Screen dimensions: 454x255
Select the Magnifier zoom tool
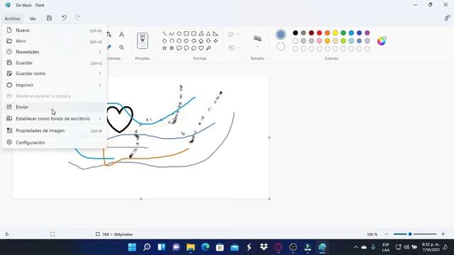point(121,47)
